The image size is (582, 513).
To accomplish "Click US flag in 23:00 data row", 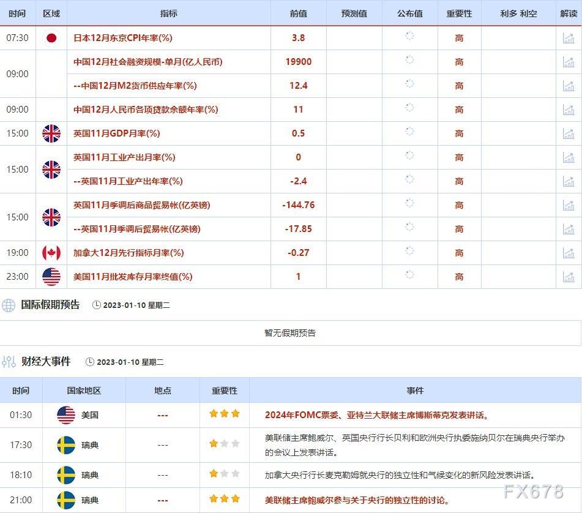I will pyautogui.click(x=51, y=277).
